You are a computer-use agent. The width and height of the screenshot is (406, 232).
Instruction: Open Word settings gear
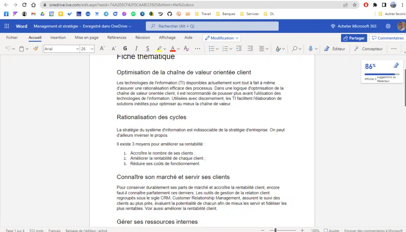click(388, 26)
